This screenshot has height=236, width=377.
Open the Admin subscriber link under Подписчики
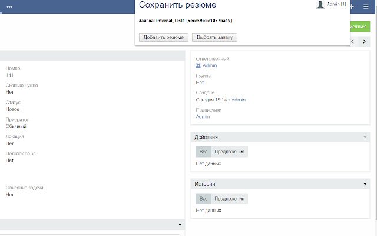point(203,117)
